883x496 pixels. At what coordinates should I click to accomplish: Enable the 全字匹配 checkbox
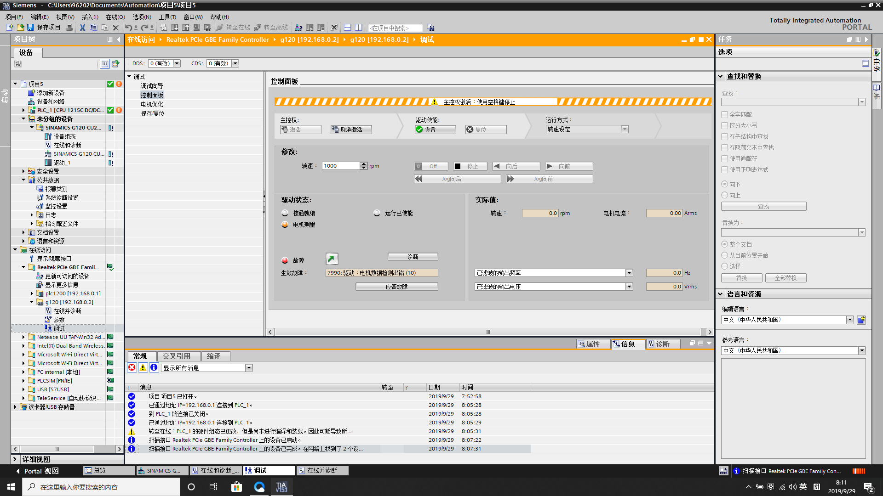(x=725, y=114)
